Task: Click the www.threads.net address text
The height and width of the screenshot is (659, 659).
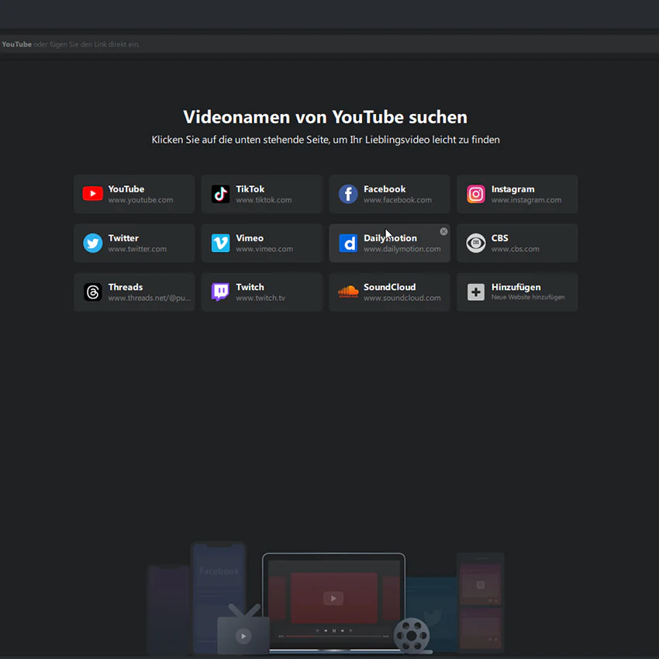Action: click(149, 298)
